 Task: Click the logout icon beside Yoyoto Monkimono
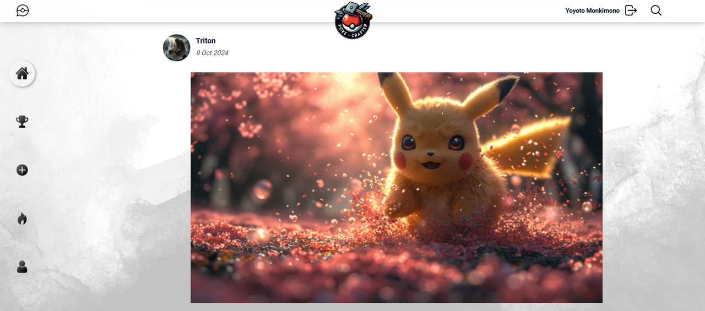[631, 10]
